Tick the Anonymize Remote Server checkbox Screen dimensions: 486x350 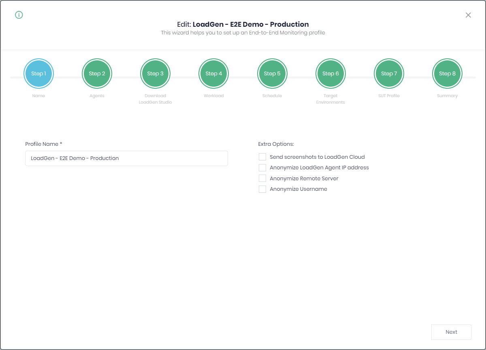pyautogui.click(x=262, y=178)
